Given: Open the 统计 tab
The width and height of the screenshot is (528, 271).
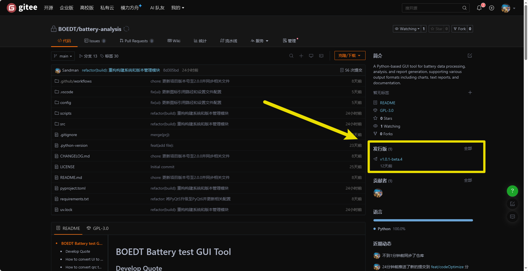Looking at the screenshot, I should click(200, 41).
